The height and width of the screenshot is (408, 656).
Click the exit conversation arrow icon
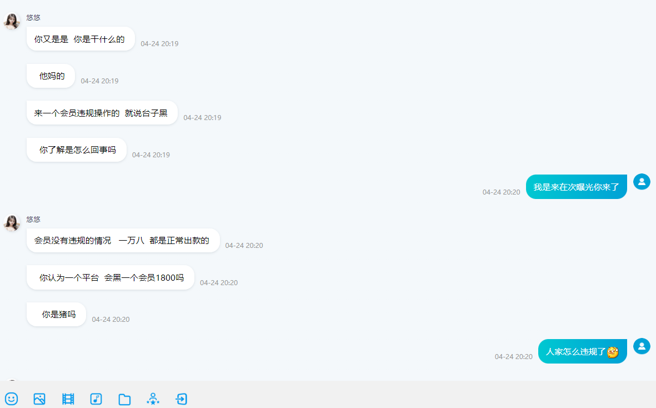[x=181, y=399]
